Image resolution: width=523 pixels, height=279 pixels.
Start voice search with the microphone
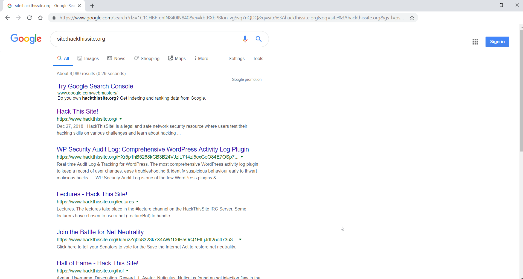pos(245,39)
